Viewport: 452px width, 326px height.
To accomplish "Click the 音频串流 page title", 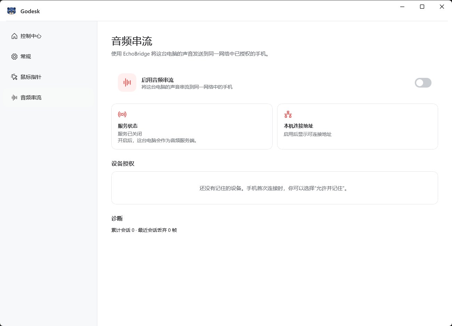I will pos(132,41).
